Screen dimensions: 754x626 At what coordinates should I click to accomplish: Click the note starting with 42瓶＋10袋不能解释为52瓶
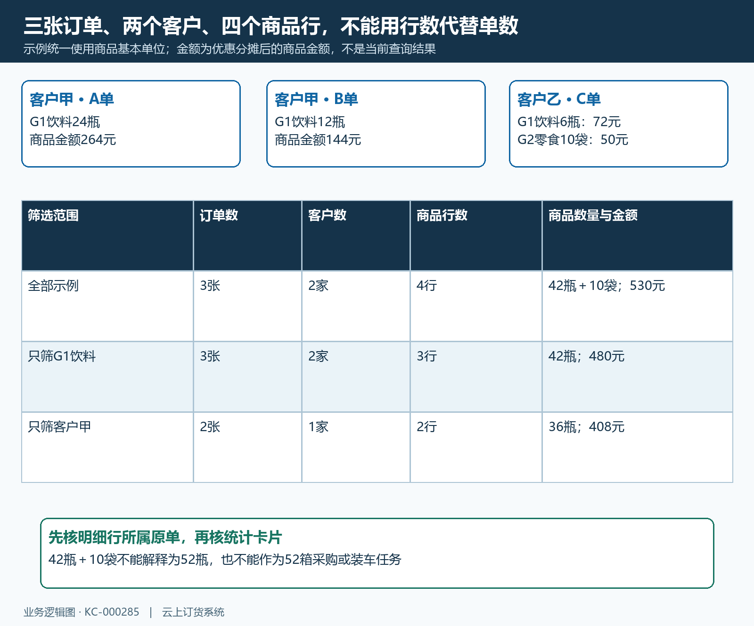[225, 560]
